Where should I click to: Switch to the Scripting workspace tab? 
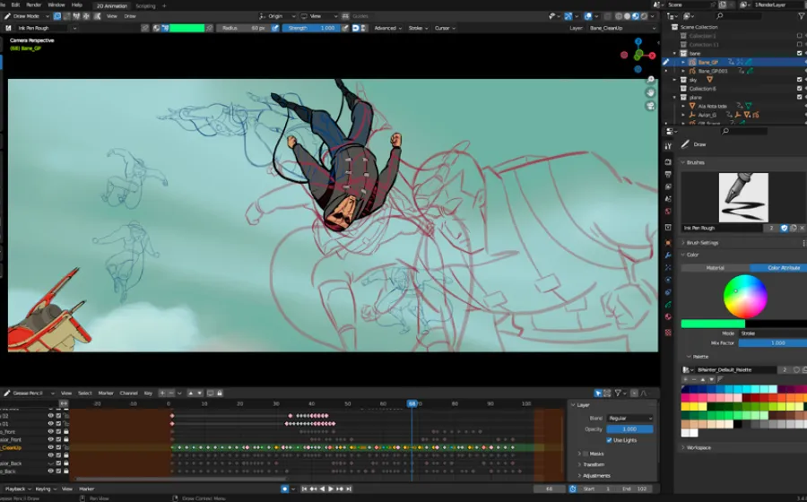(145, 6)
